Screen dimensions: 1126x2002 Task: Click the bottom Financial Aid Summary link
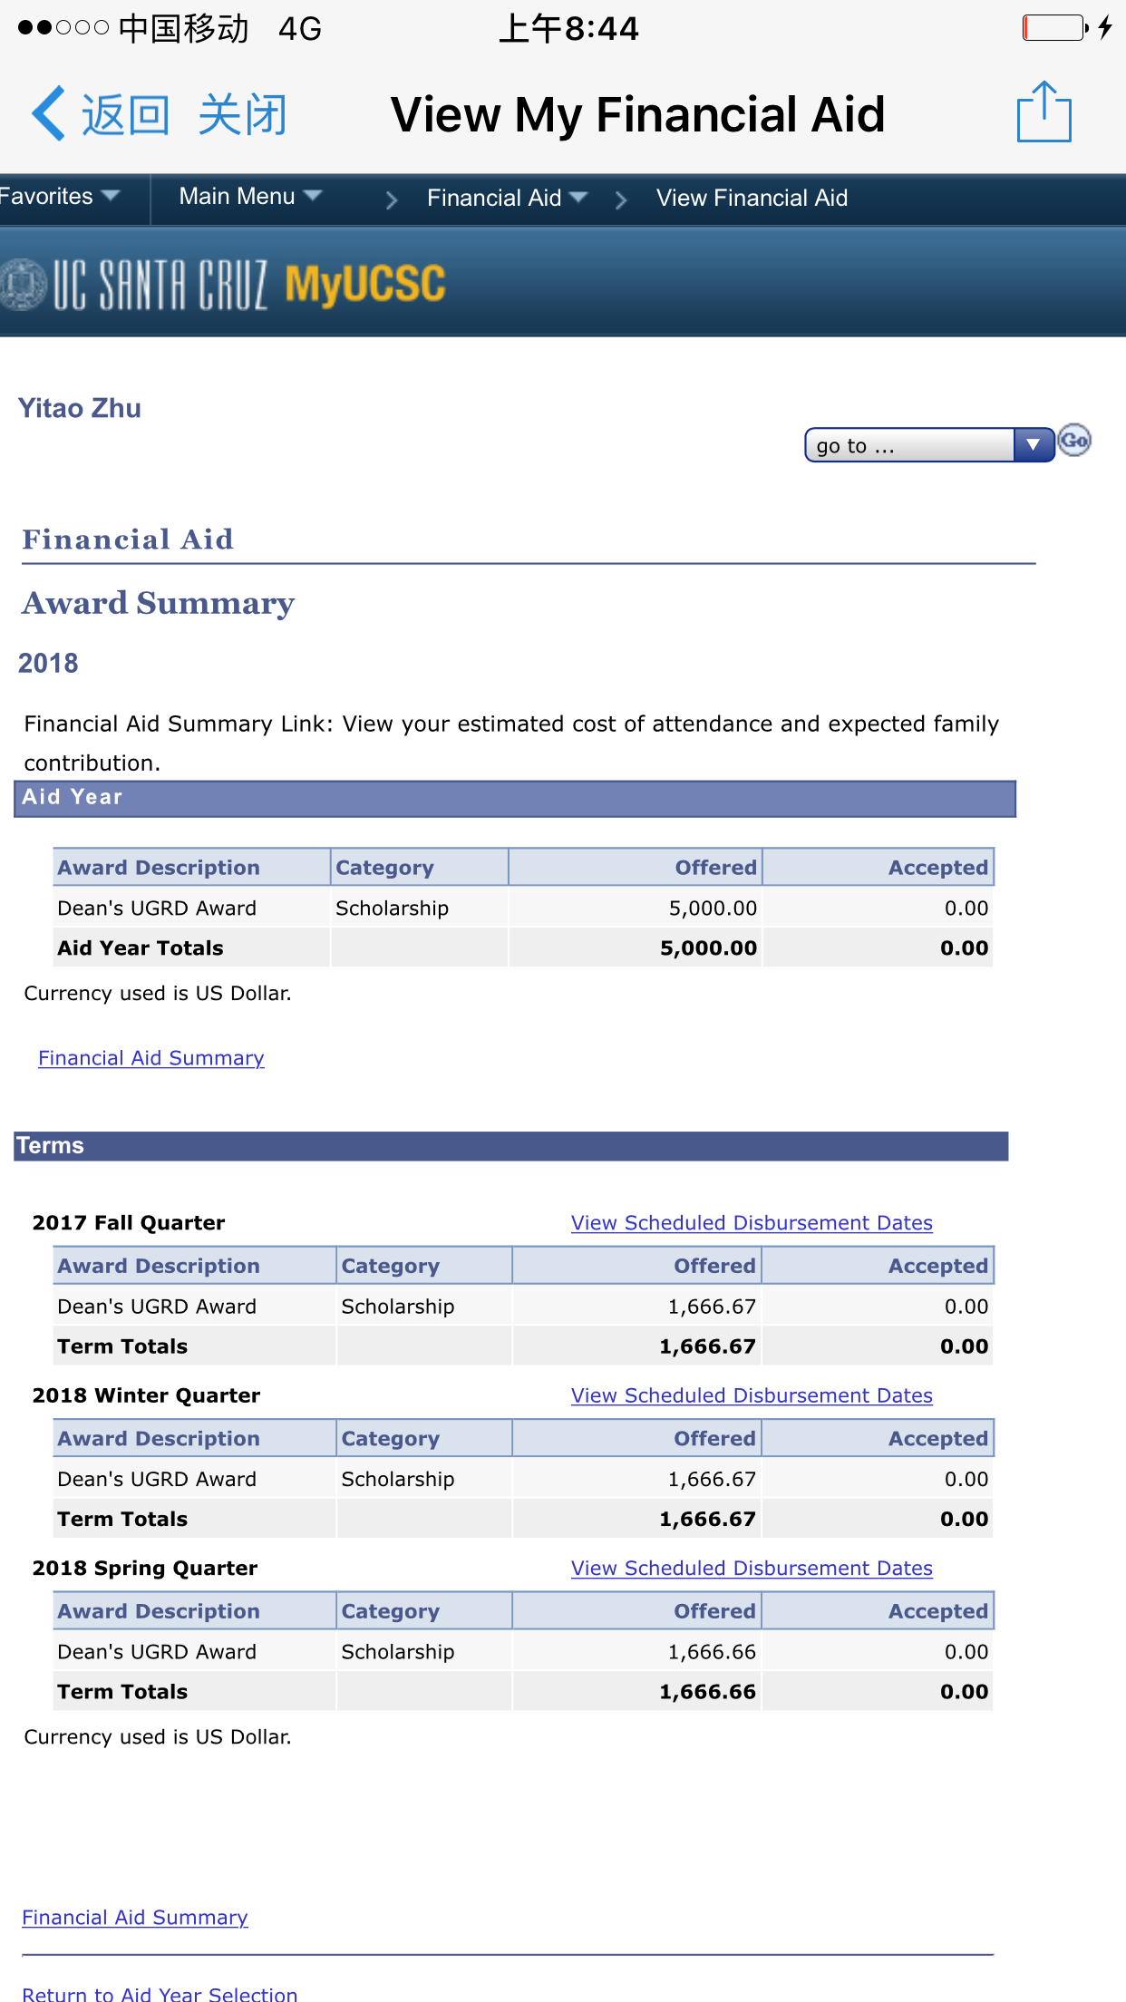(135, 1917)
